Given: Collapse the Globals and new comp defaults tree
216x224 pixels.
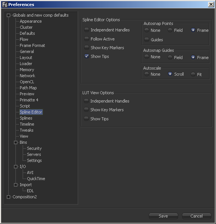Looking at the screenshot, I should [x=9, y=15].
